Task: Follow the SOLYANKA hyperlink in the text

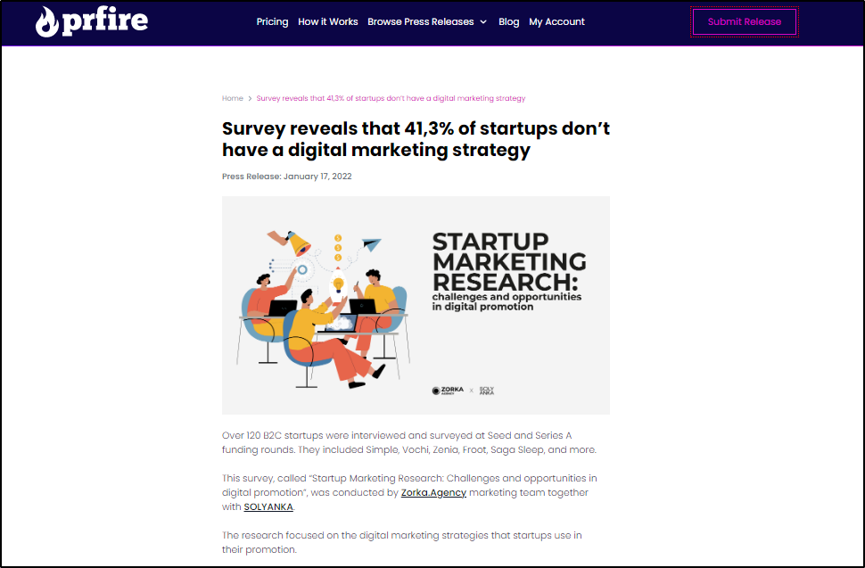Action: coord(268,507)
